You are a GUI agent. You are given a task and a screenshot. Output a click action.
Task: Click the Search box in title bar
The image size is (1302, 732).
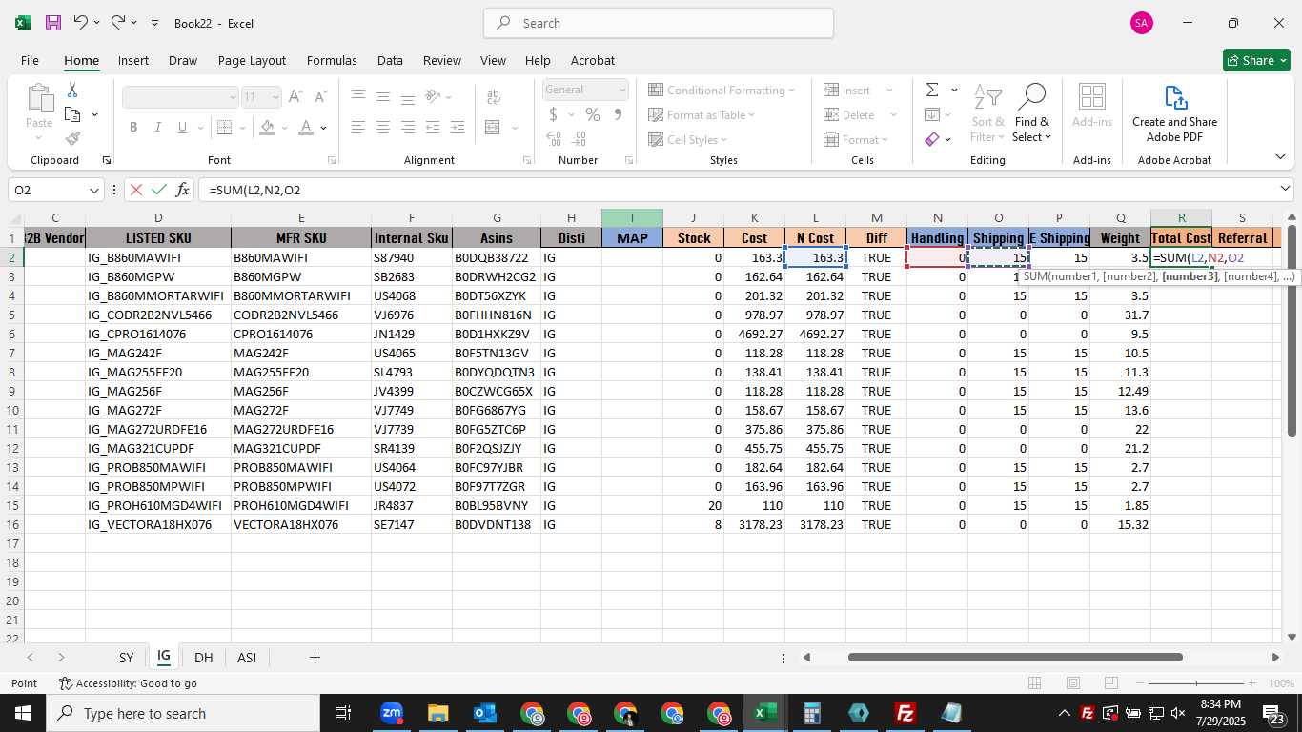[659, 23]
